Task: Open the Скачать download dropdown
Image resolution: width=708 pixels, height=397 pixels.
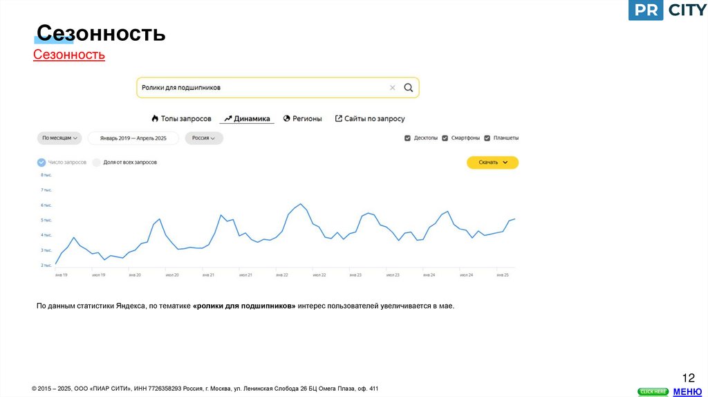Action: click(x=492, y=163)
